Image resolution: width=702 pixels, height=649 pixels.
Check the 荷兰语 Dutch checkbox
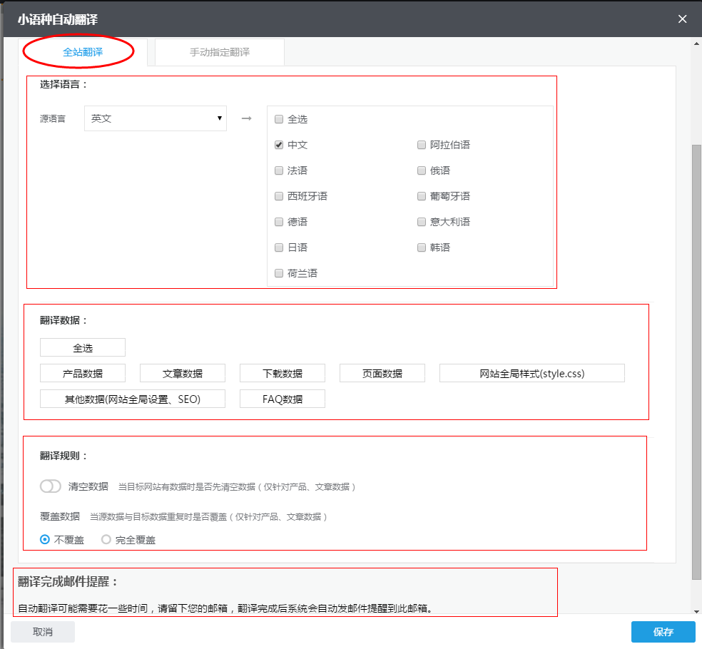click(278, 273)
